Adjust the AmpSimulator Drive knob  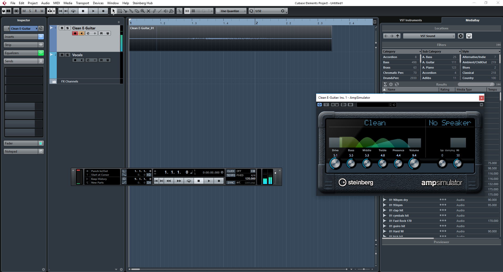pyautogui.click(x=335, y=164)
